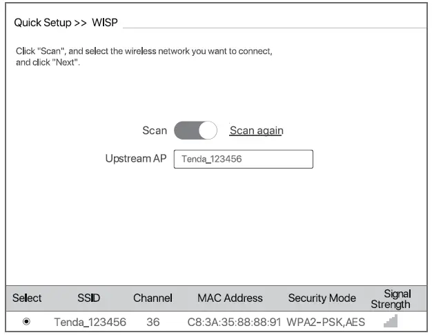Click the Signal Strength column header
Image resolution: width=432 pixels, height=335 pixels.
(x=391, y=298)
